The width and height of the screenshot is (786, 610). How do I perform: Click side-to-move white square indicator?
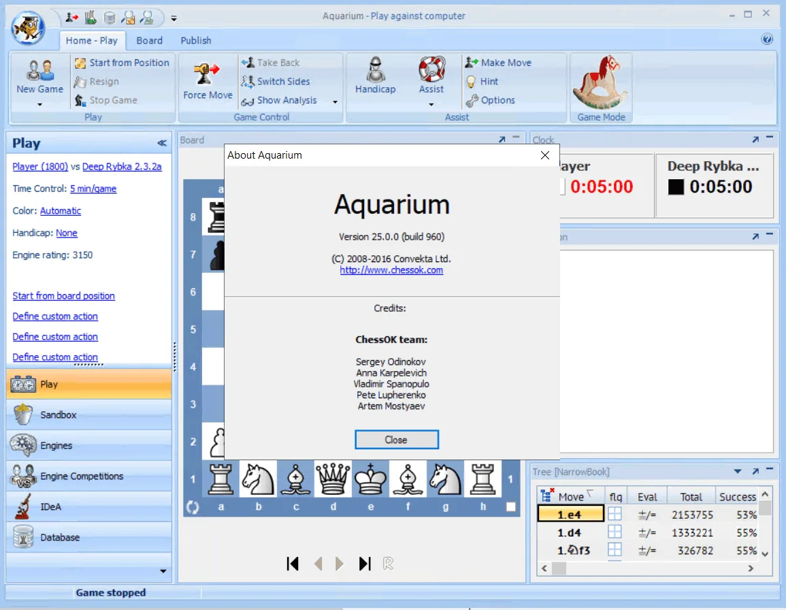(x=510, y=507)
